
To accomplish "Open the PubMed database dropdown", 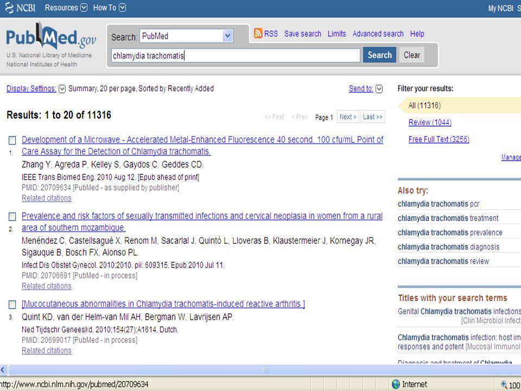I will pyautogui.click(x=227, y=36).
